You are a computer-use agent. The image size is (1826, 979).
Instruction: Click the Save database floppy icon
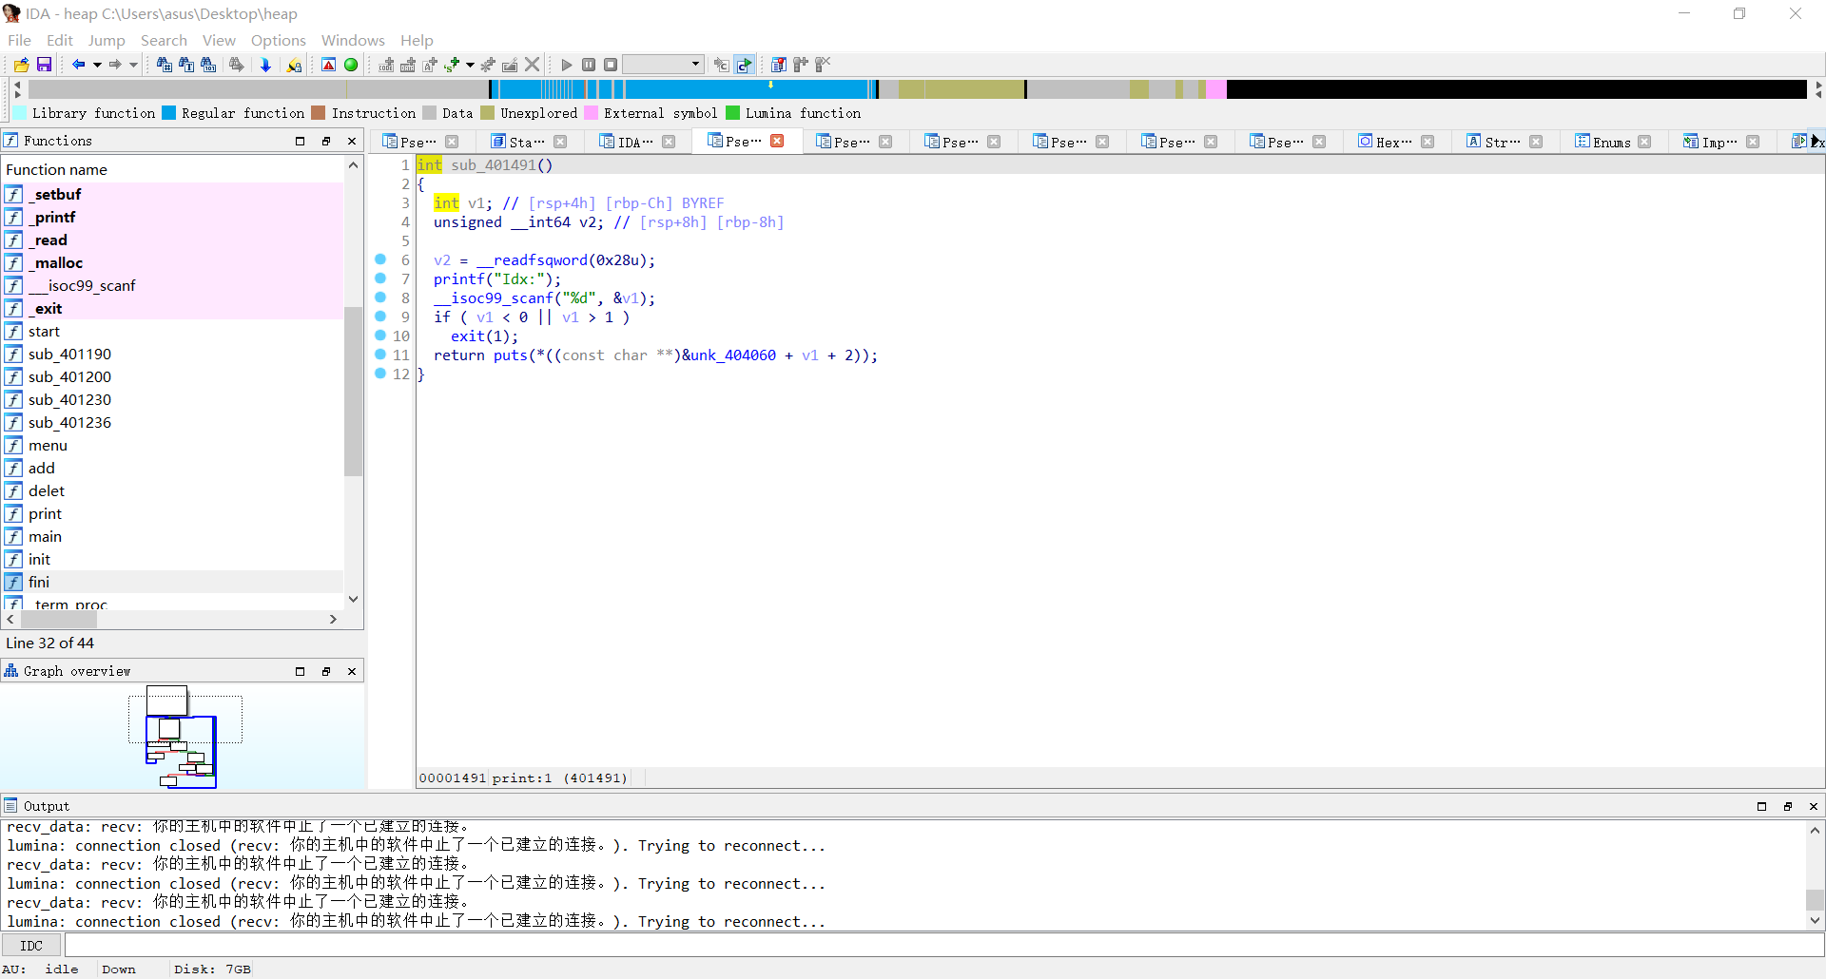pos(44,65)
